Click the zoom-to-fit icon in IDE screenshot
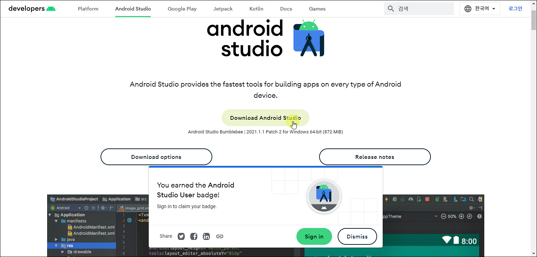This screenshot has width=537, height=257. tap(469, 216)
